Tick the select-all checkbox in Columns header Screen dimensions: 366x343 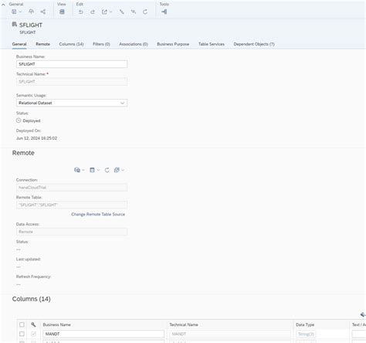[22, 324]
